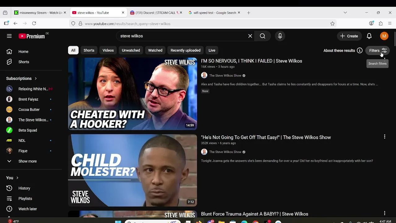Open the browser application menu
Viewport: 396px width, 223px height.
coord(390,24)
